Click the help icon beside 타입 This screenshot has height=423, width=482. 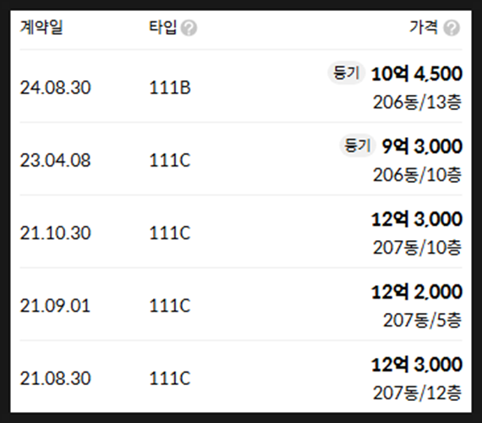click(189, 28)
